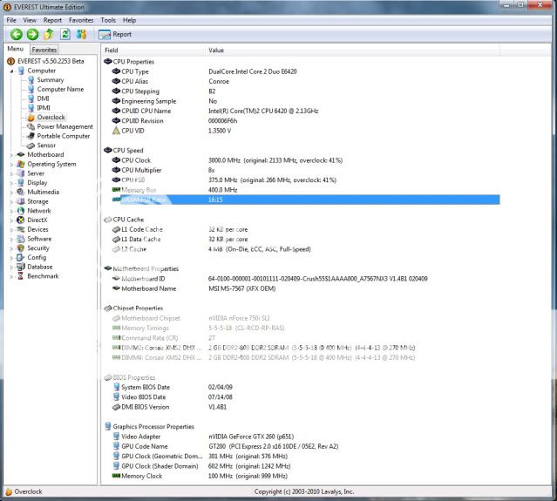The width and height of the screenshot is (557, 501).
Task: Go forward with the green right arrow
Action: (32, 35)
